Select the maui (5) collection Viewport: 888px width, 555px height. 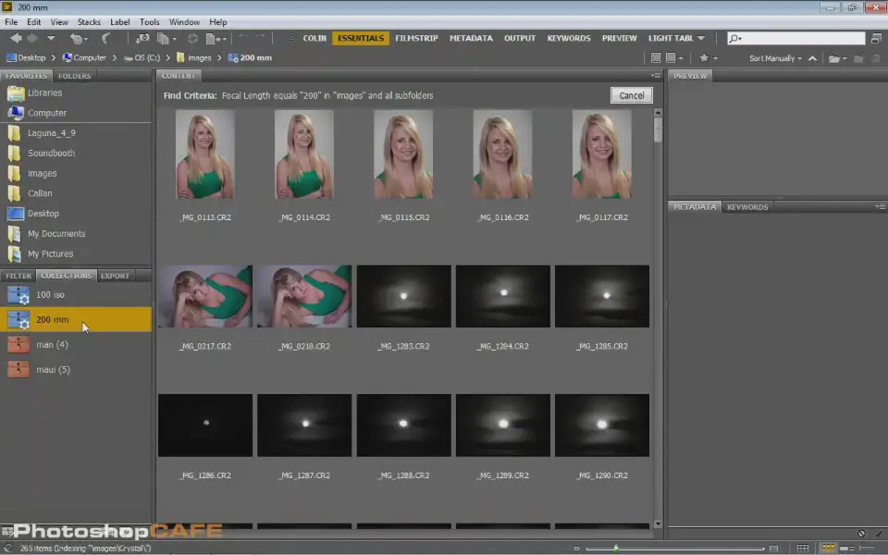point(76,369)
